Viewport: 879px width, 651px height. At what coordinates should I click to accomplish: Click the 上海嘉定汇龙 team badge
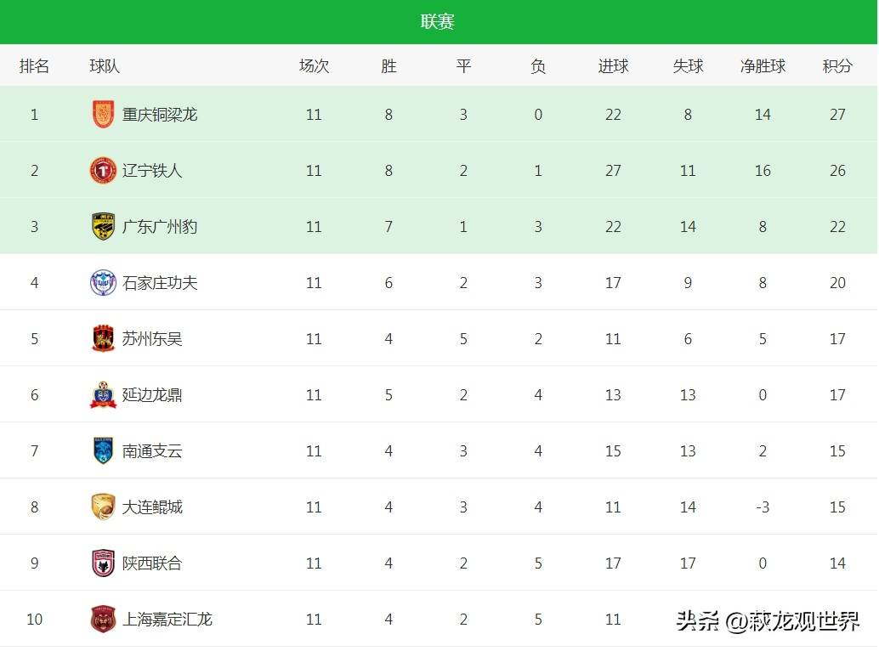(103, 619)
